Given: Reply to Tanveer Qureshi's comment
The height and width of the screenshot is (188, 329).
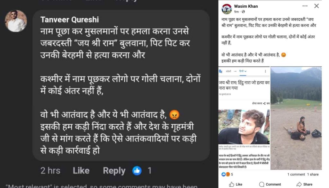Looking at the screenshot, I should (x=114, y=170).
